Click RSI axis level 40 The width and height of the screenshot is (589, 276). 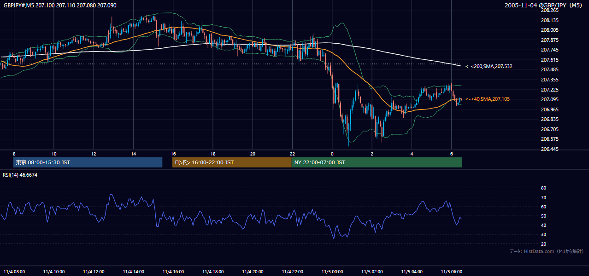[x=543, y=225]
